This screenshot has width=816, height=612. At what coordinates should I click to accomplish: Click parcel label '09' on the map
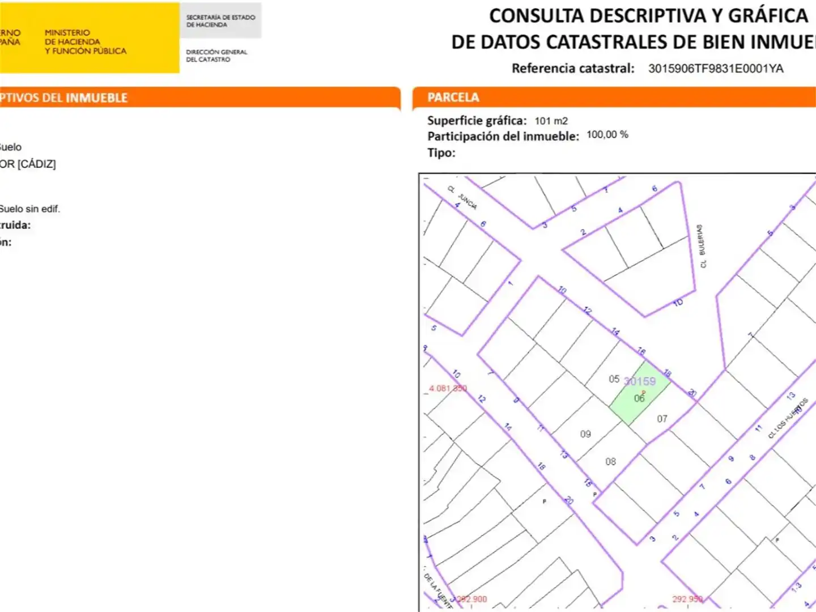pyautogui.click(x=585, y=434)
